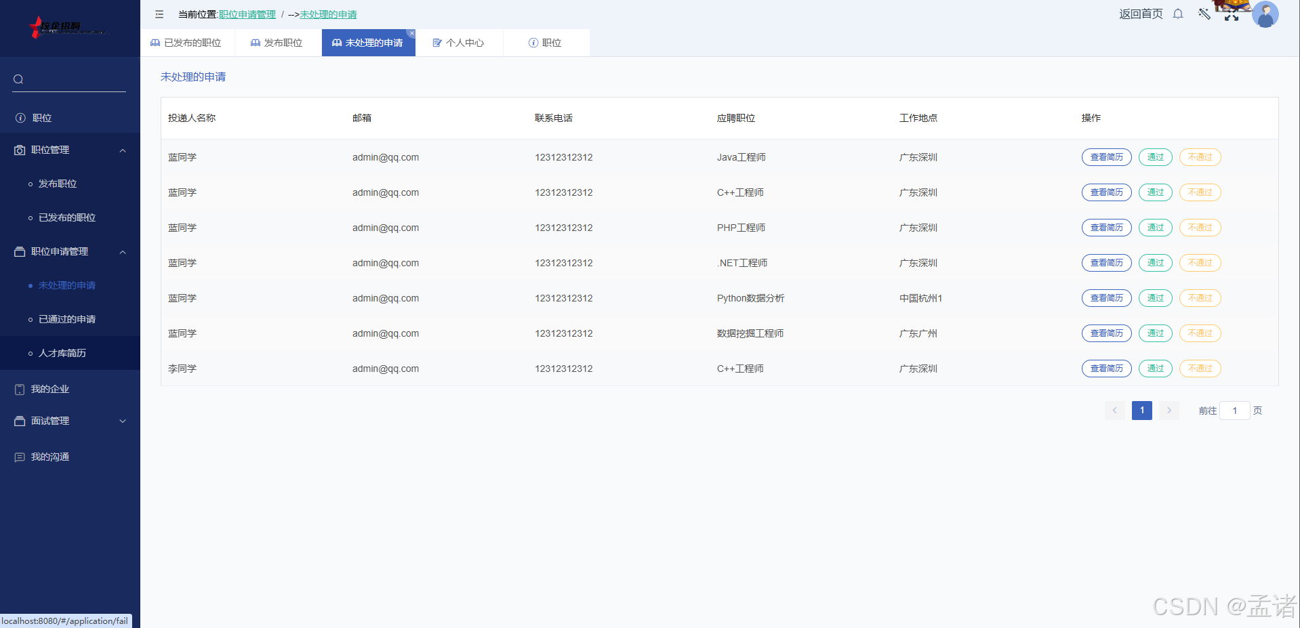Approve the Python数据分析 application

tap(1155, 298)
